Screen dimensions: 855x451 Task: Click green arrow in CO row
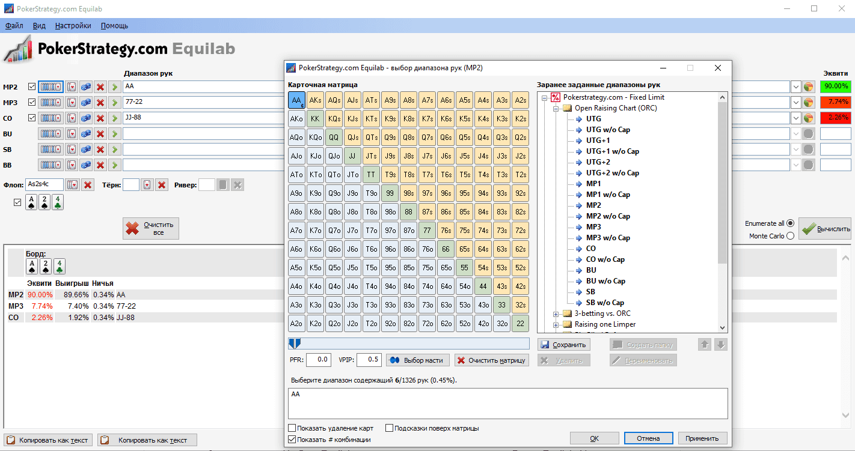pyautogui.click(x=115, y=118)
